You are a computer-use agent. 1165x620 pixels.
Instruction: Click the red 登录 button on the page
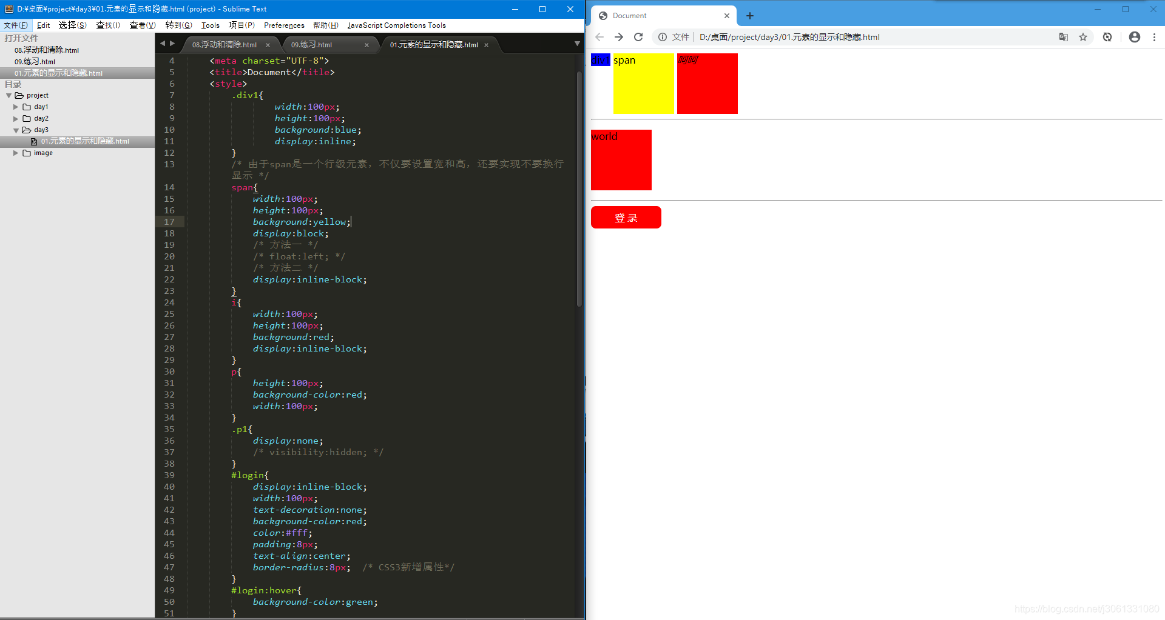626,218
